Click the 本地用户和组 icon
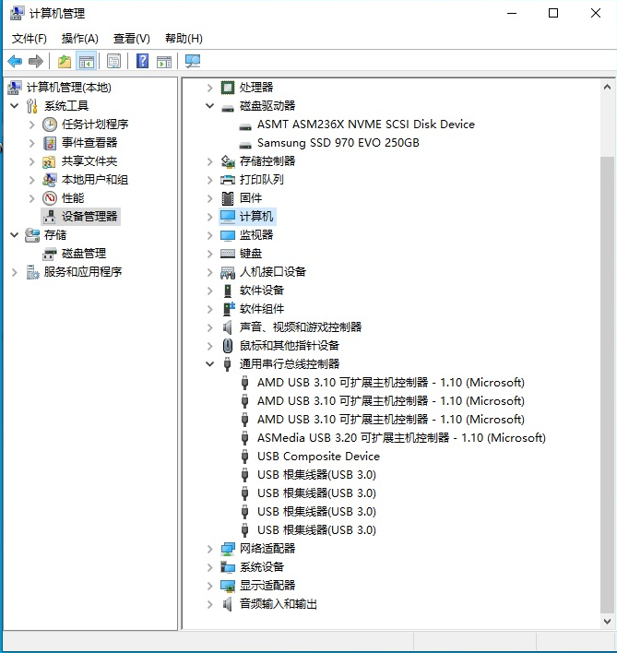Viewport: 617px width, 653px height. click(x=50, y=180)
